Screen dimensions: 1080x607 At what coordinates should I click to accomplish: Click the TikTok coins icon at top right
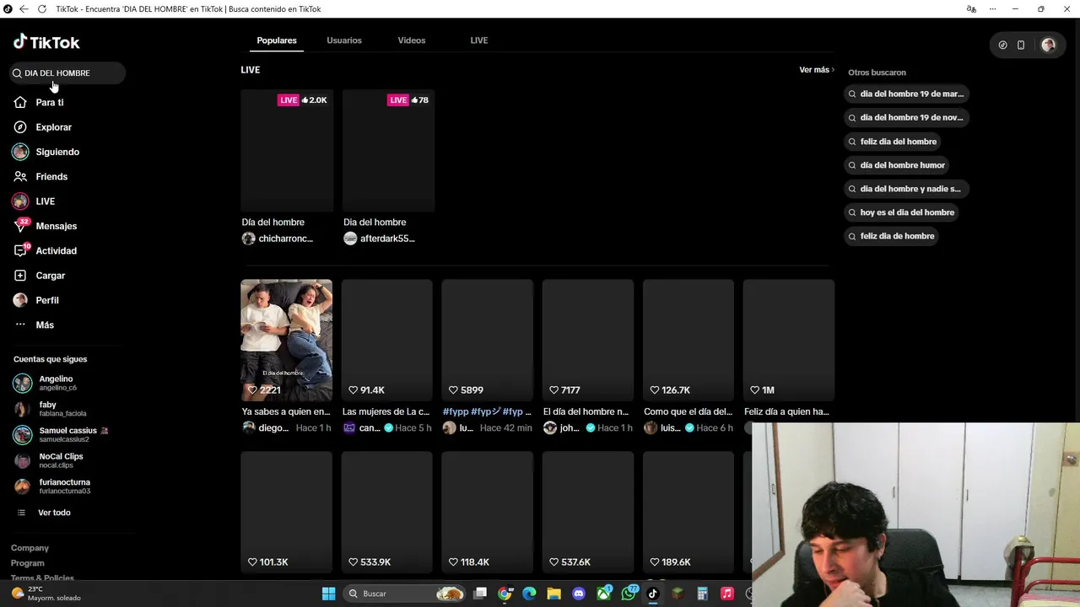[1002, 46]
